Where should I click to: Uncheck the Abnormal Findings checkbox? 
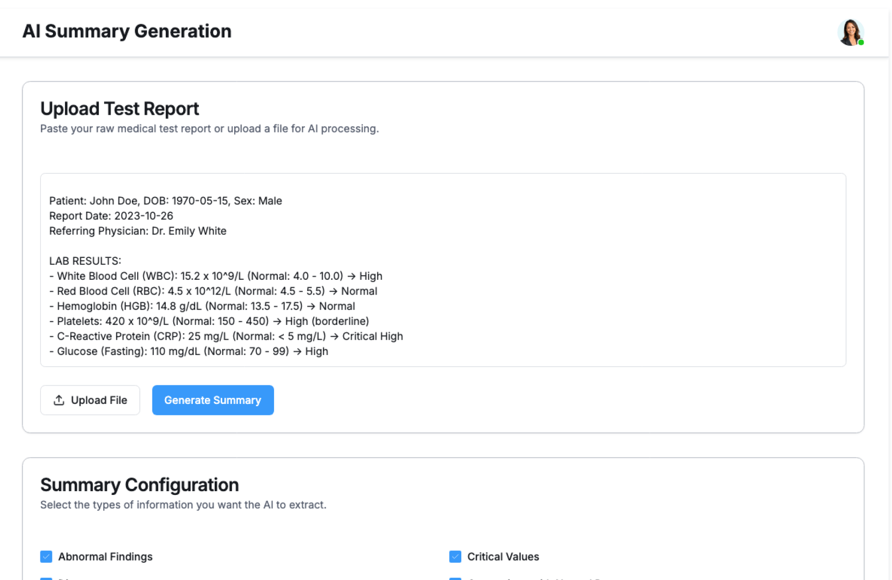tap(46, 556)
